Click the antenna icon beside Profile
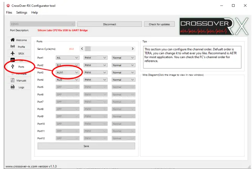Screen dimensions: 252x169 12,46
